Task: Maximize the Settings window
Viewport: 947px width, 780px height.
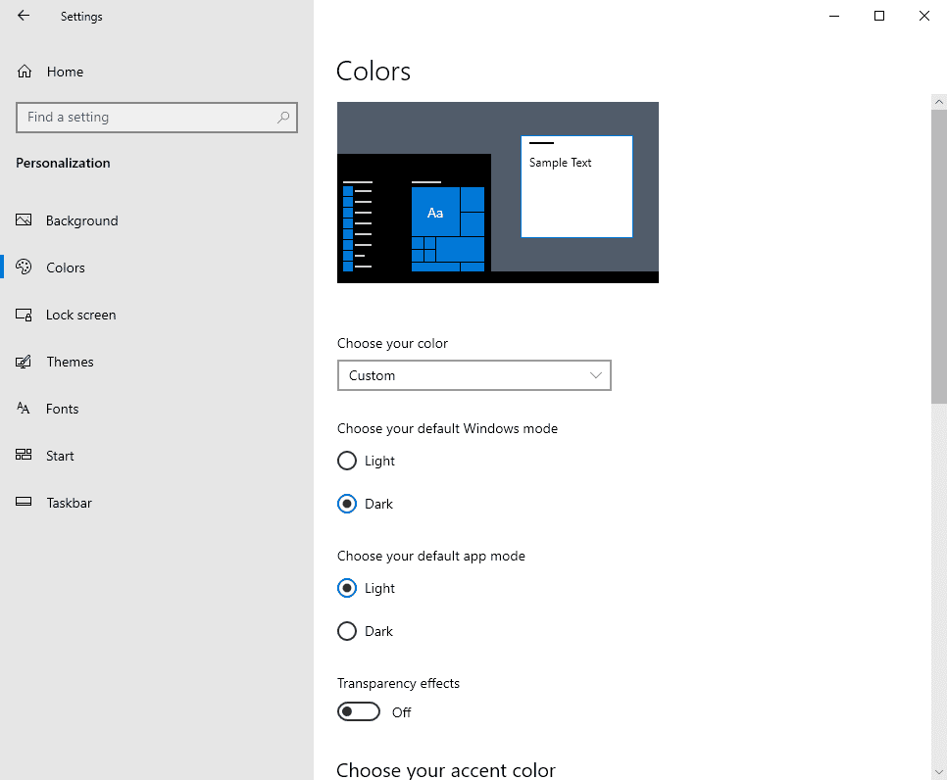Action: pyautogui.click(x=879, y=16)
